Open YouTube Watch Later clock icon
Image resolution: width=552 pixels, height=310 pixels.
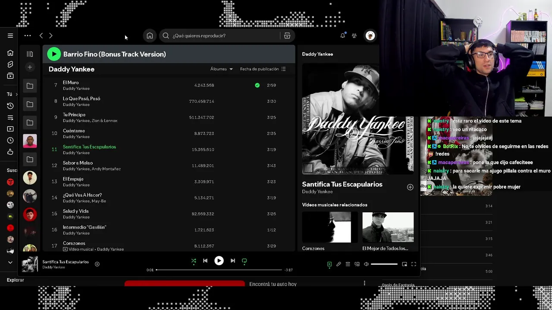(10, 140)
